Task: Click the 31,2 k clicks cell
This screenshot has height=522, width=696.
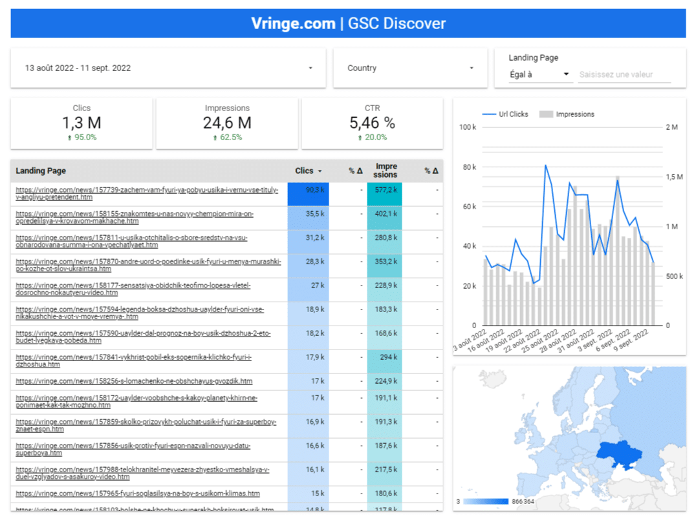Action: 308,242
